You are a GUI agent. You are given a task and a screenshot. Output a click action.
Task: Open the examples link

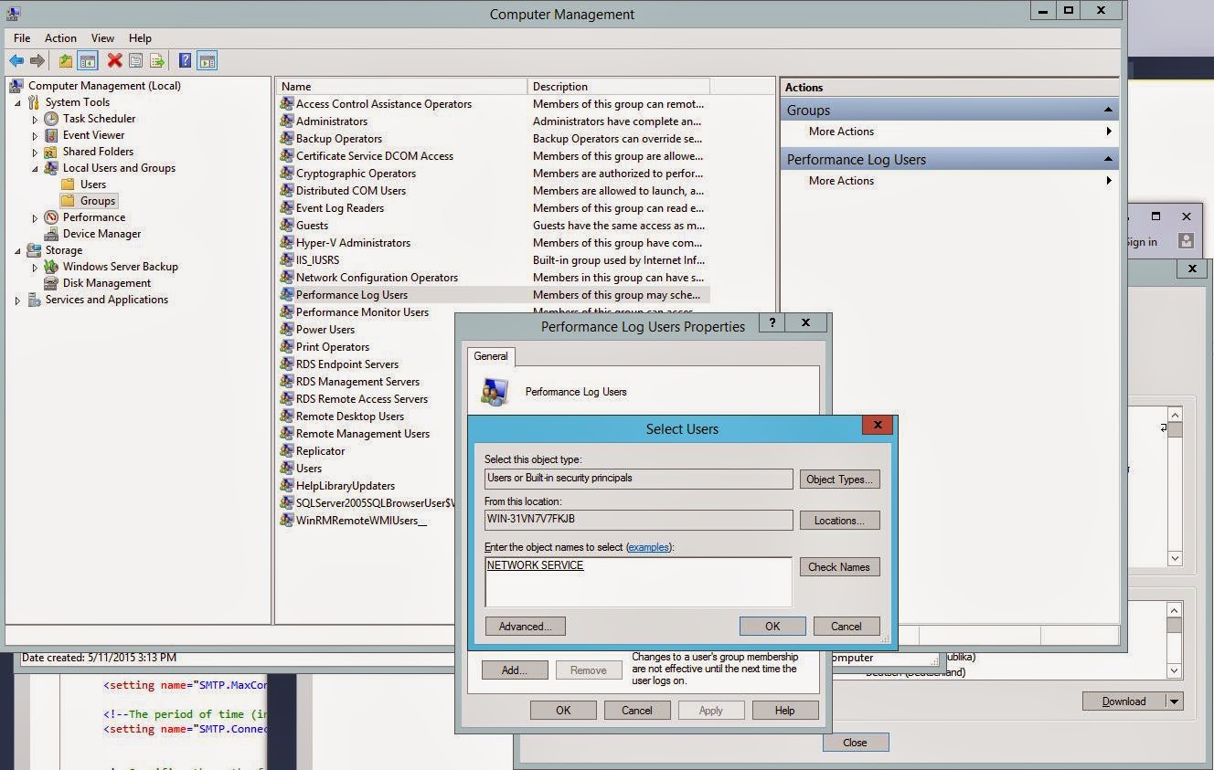[x=648, y=547]
